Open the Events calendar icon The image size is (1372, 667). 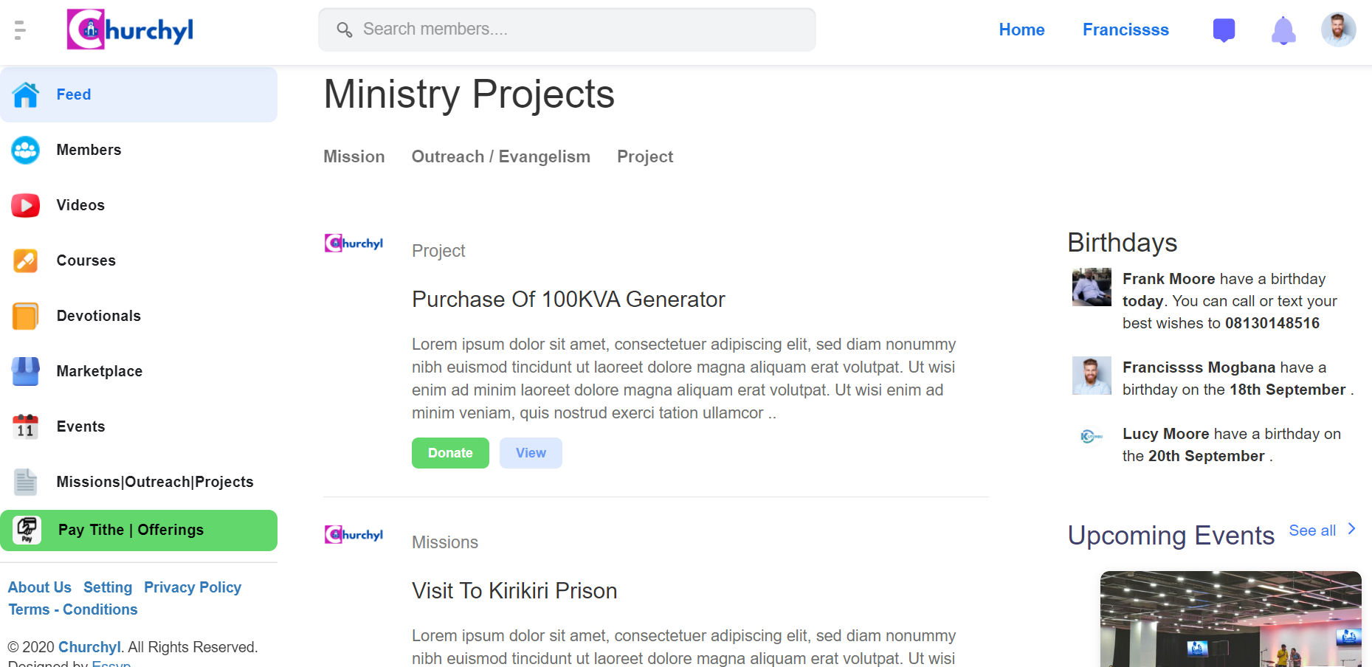click(25, 426)
